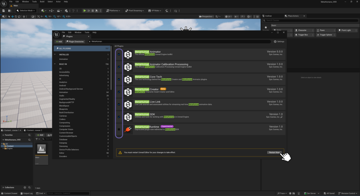Click the Main level asset thumbnail

[x=42, y=149]
